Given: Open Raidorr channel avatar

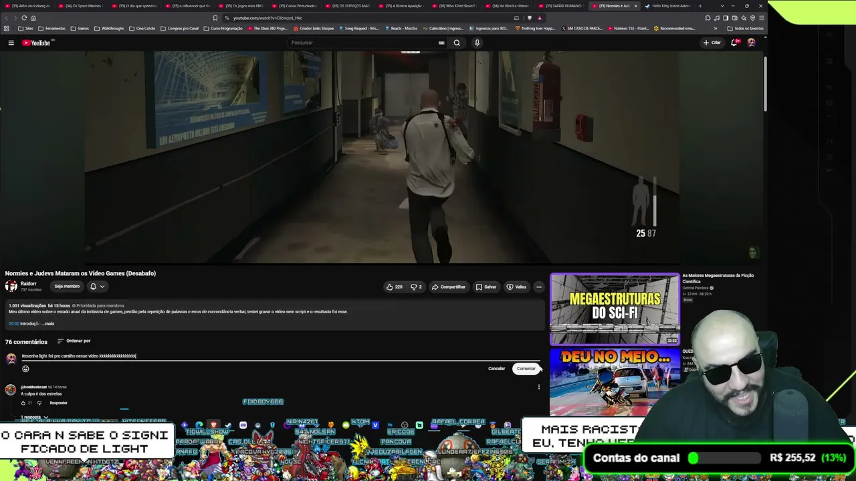Looking at the screenshot, I should [x=11, y=286].
